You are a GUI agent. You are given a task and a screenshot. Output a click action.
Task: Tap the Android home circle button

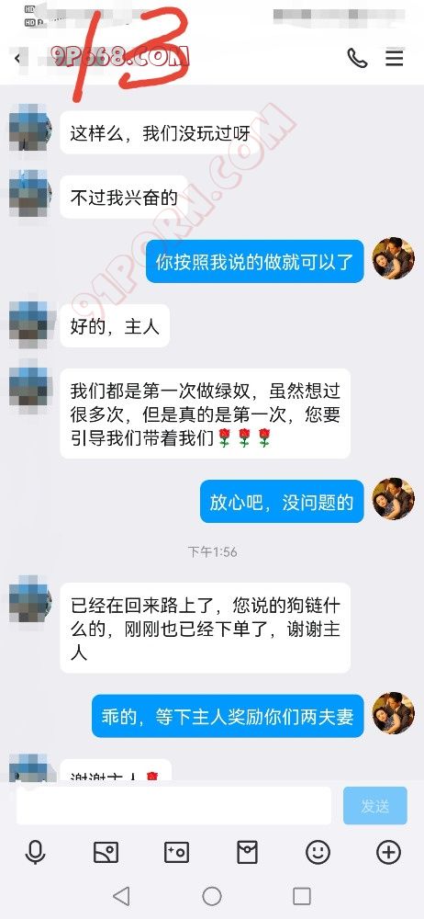pos(211,895)
